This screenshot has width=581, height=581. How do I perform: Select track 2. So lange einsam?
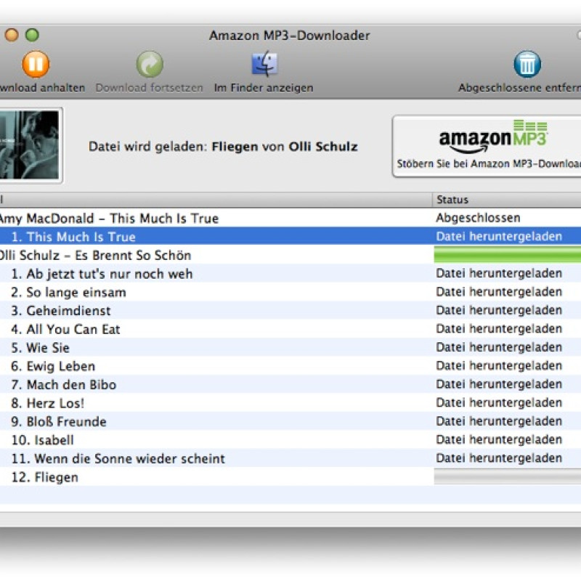pos(290,292)
